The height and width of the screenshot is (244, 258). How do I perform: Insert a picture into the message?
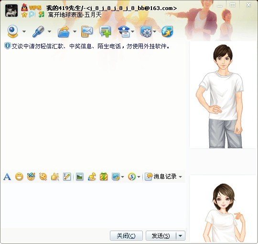[80, 177]
